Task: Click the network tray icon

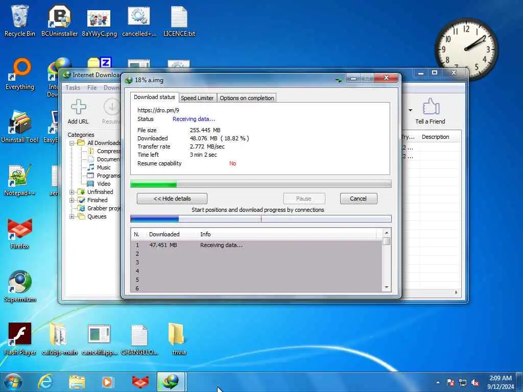Action: click(463, 382)
